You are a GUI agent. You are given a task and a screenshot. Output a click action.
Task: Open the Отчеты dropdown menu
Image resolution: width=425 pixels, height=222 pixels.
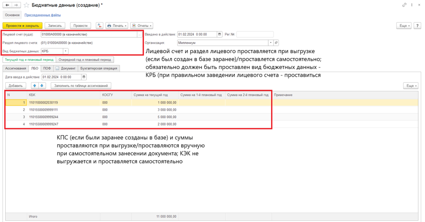pos(142,25)
